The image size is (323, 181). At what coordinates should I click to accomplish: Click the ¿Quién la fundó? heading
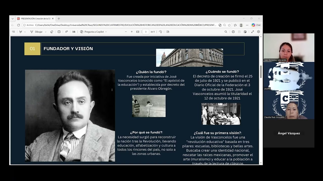pos(151,72)
